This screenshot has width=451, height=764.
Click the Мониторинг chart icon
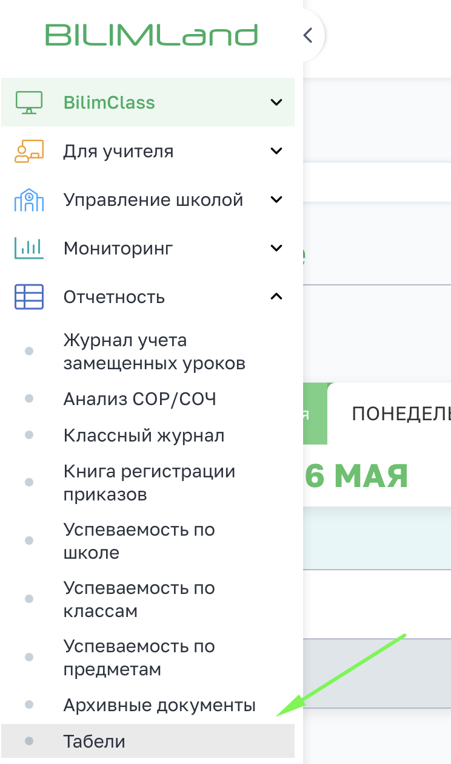[x=28, y=248]
